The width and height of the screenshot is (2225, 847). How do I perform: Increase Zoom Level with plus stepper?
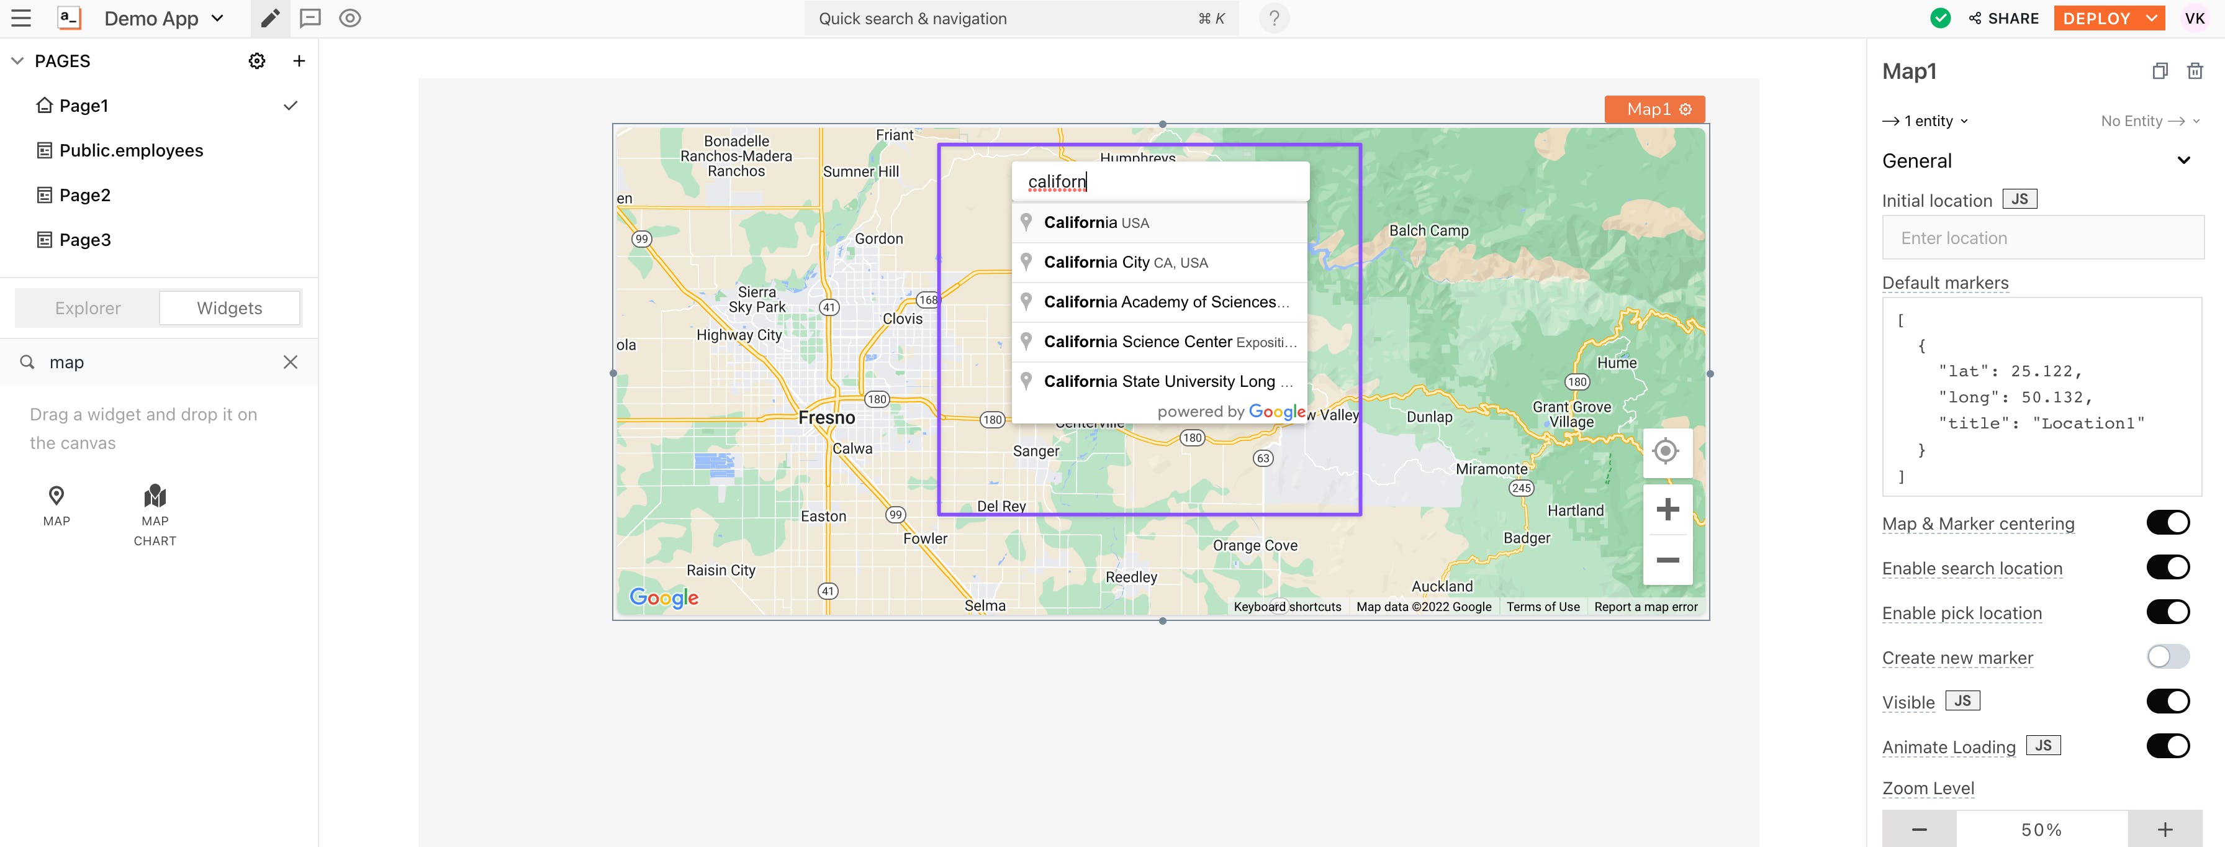click(2165, 829)
